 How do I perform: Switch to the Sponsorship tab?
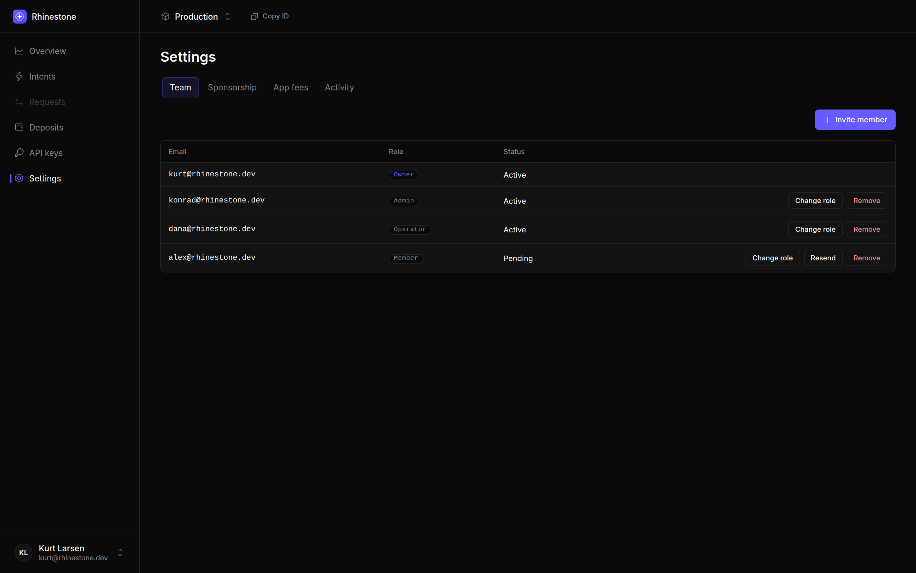pyautogui.click(x=232, y=87)
